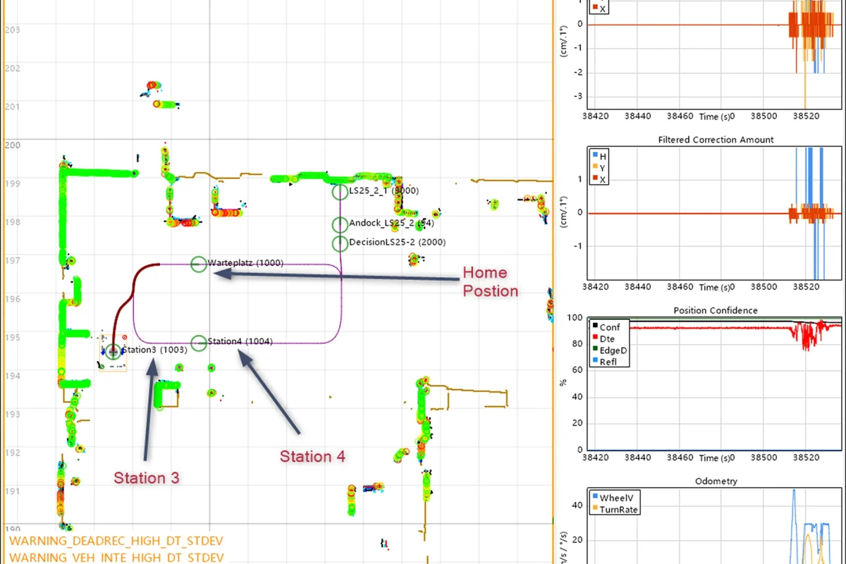
Task: Click the TurnRate legend entry
Action: click(616, 509)
